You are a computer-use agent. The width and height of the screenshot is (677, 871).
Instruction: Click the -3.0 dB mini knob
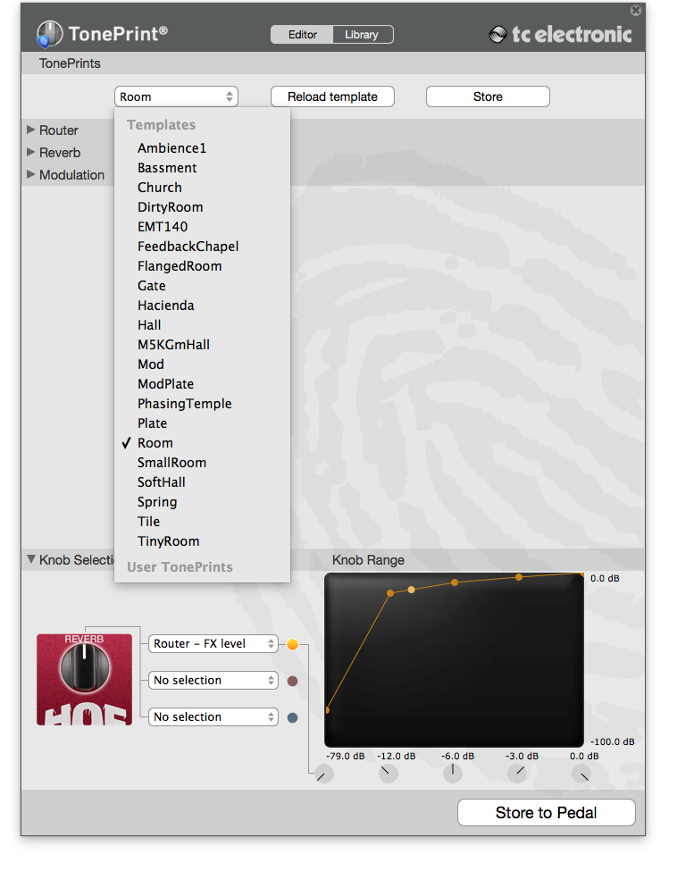(x=517, y=774)
